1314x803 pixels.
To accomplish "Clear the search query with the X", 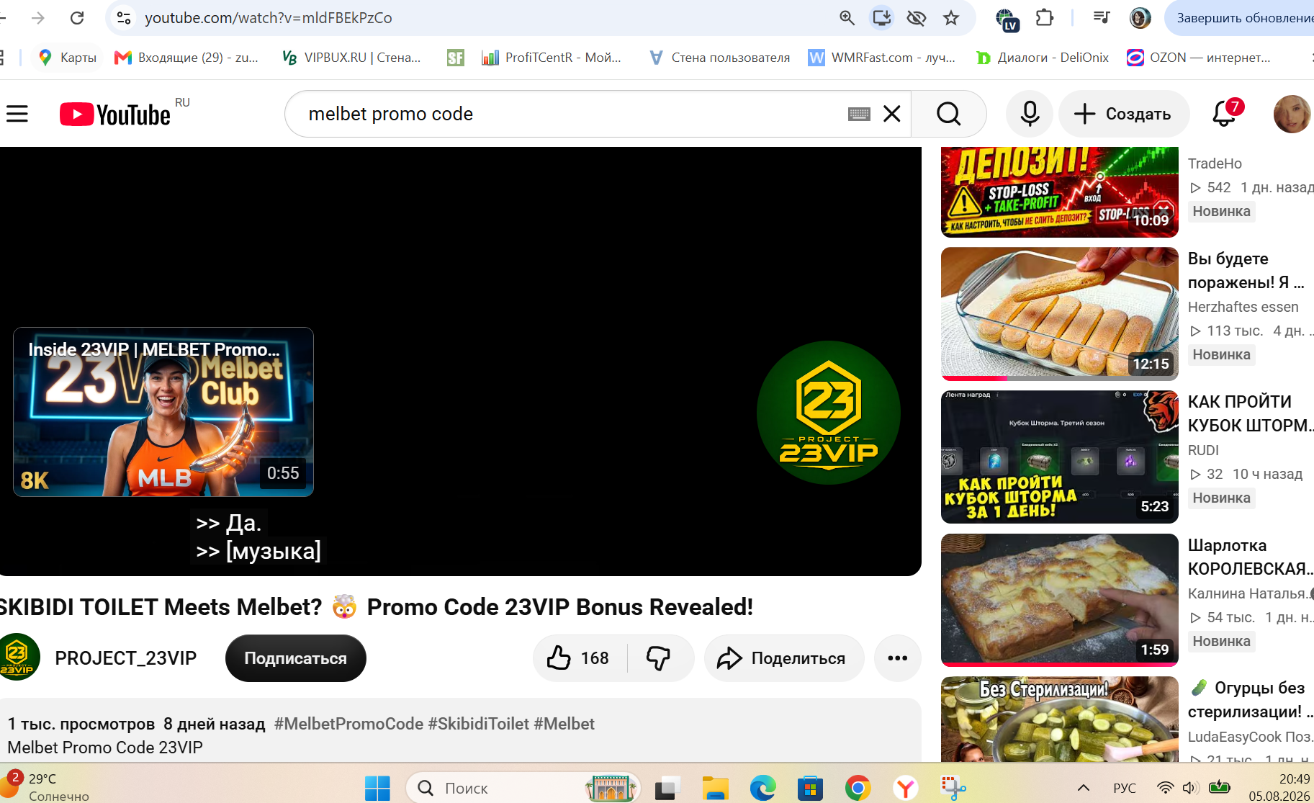I will pyautogui.click(x=892, y=114).
